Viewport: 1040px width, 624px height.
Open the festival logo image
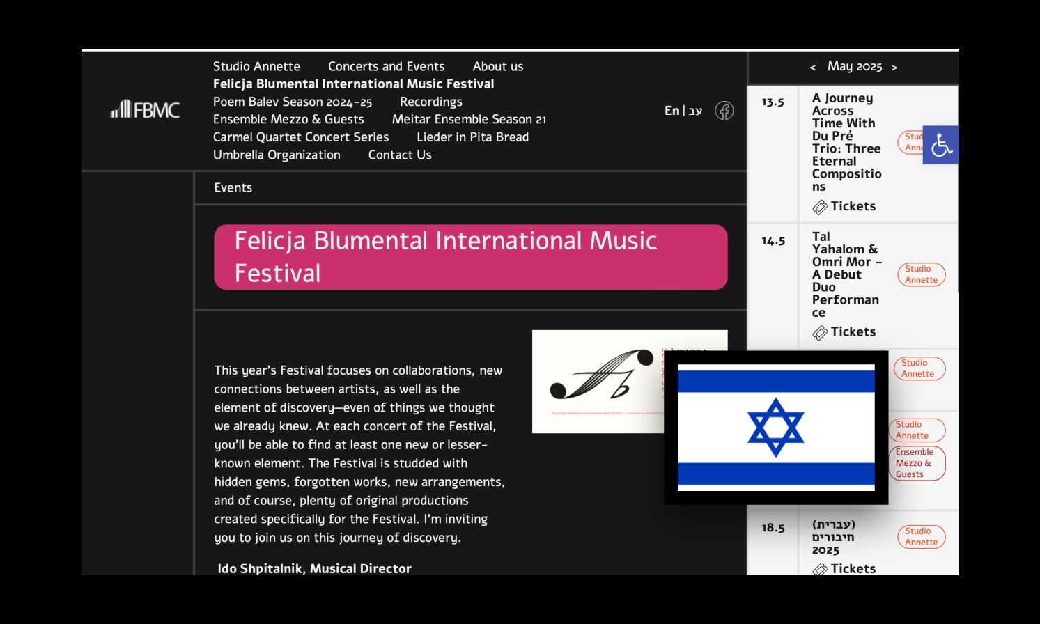(x=598, y=382)
